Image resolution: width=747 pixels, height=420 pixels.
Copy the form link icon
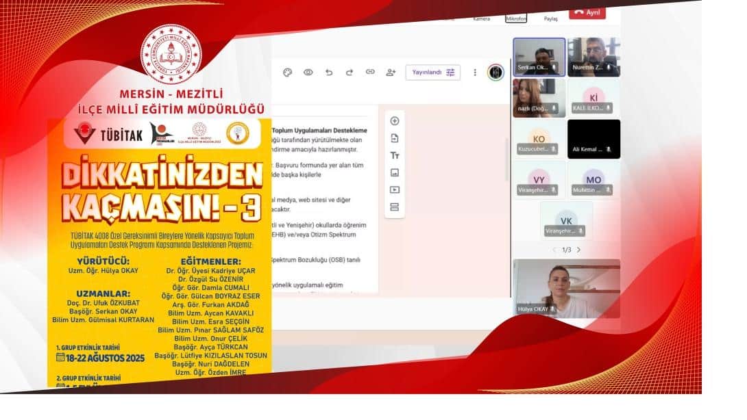(370, 72)
